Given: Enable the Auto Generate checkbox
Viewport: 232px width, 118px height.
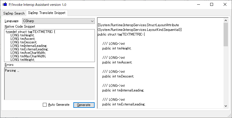Looking at the screenshot, I should pyautogui.click(x=45, y=105).
